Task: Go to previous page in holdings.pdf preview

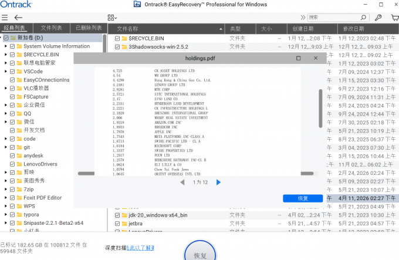Action: point(182,182)
